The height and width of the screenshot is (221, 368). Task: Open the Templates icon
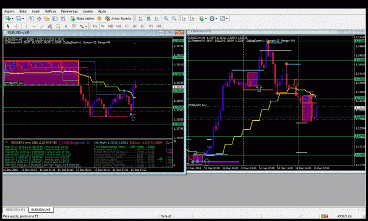point(222,18)
